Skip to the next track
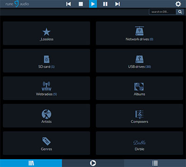The width and height of the screenshot is (186, 167). [x=118, y=4]
